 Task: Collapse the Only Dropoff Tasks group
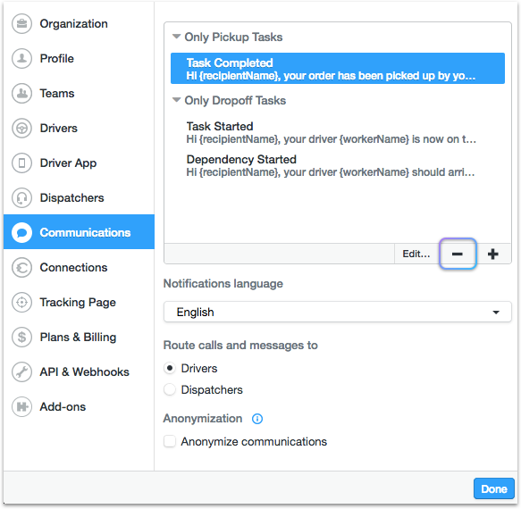pyautogui.click(x=176, y=100)
